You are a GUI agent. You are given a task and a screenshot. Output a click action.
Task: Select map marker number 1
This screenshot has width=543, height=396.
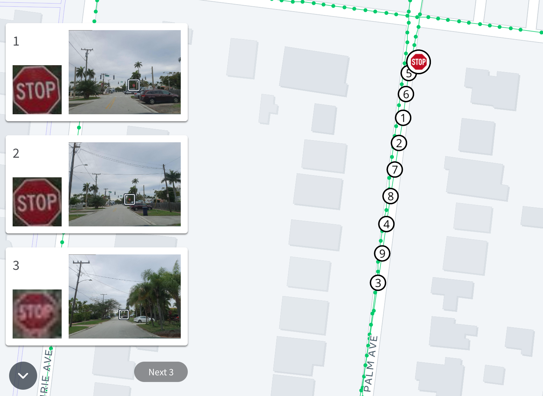coord(403,118)
